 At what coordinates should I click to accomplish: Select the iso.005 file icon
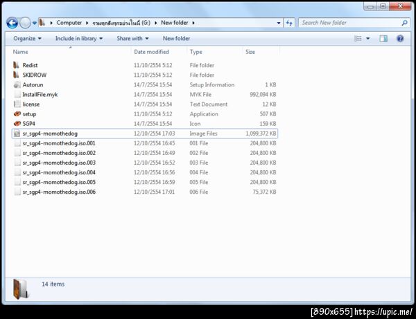click(17, 183)
